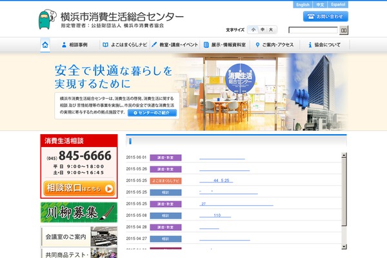387x258 pixels.
Task: Open the 2015 05 25 よこはまくらしナビ news link
Action: coord(216,181)
